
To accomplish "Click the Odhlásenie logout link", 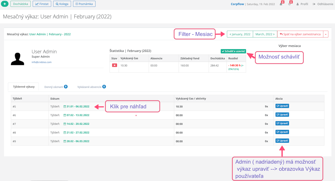I will tap(323, 4).
